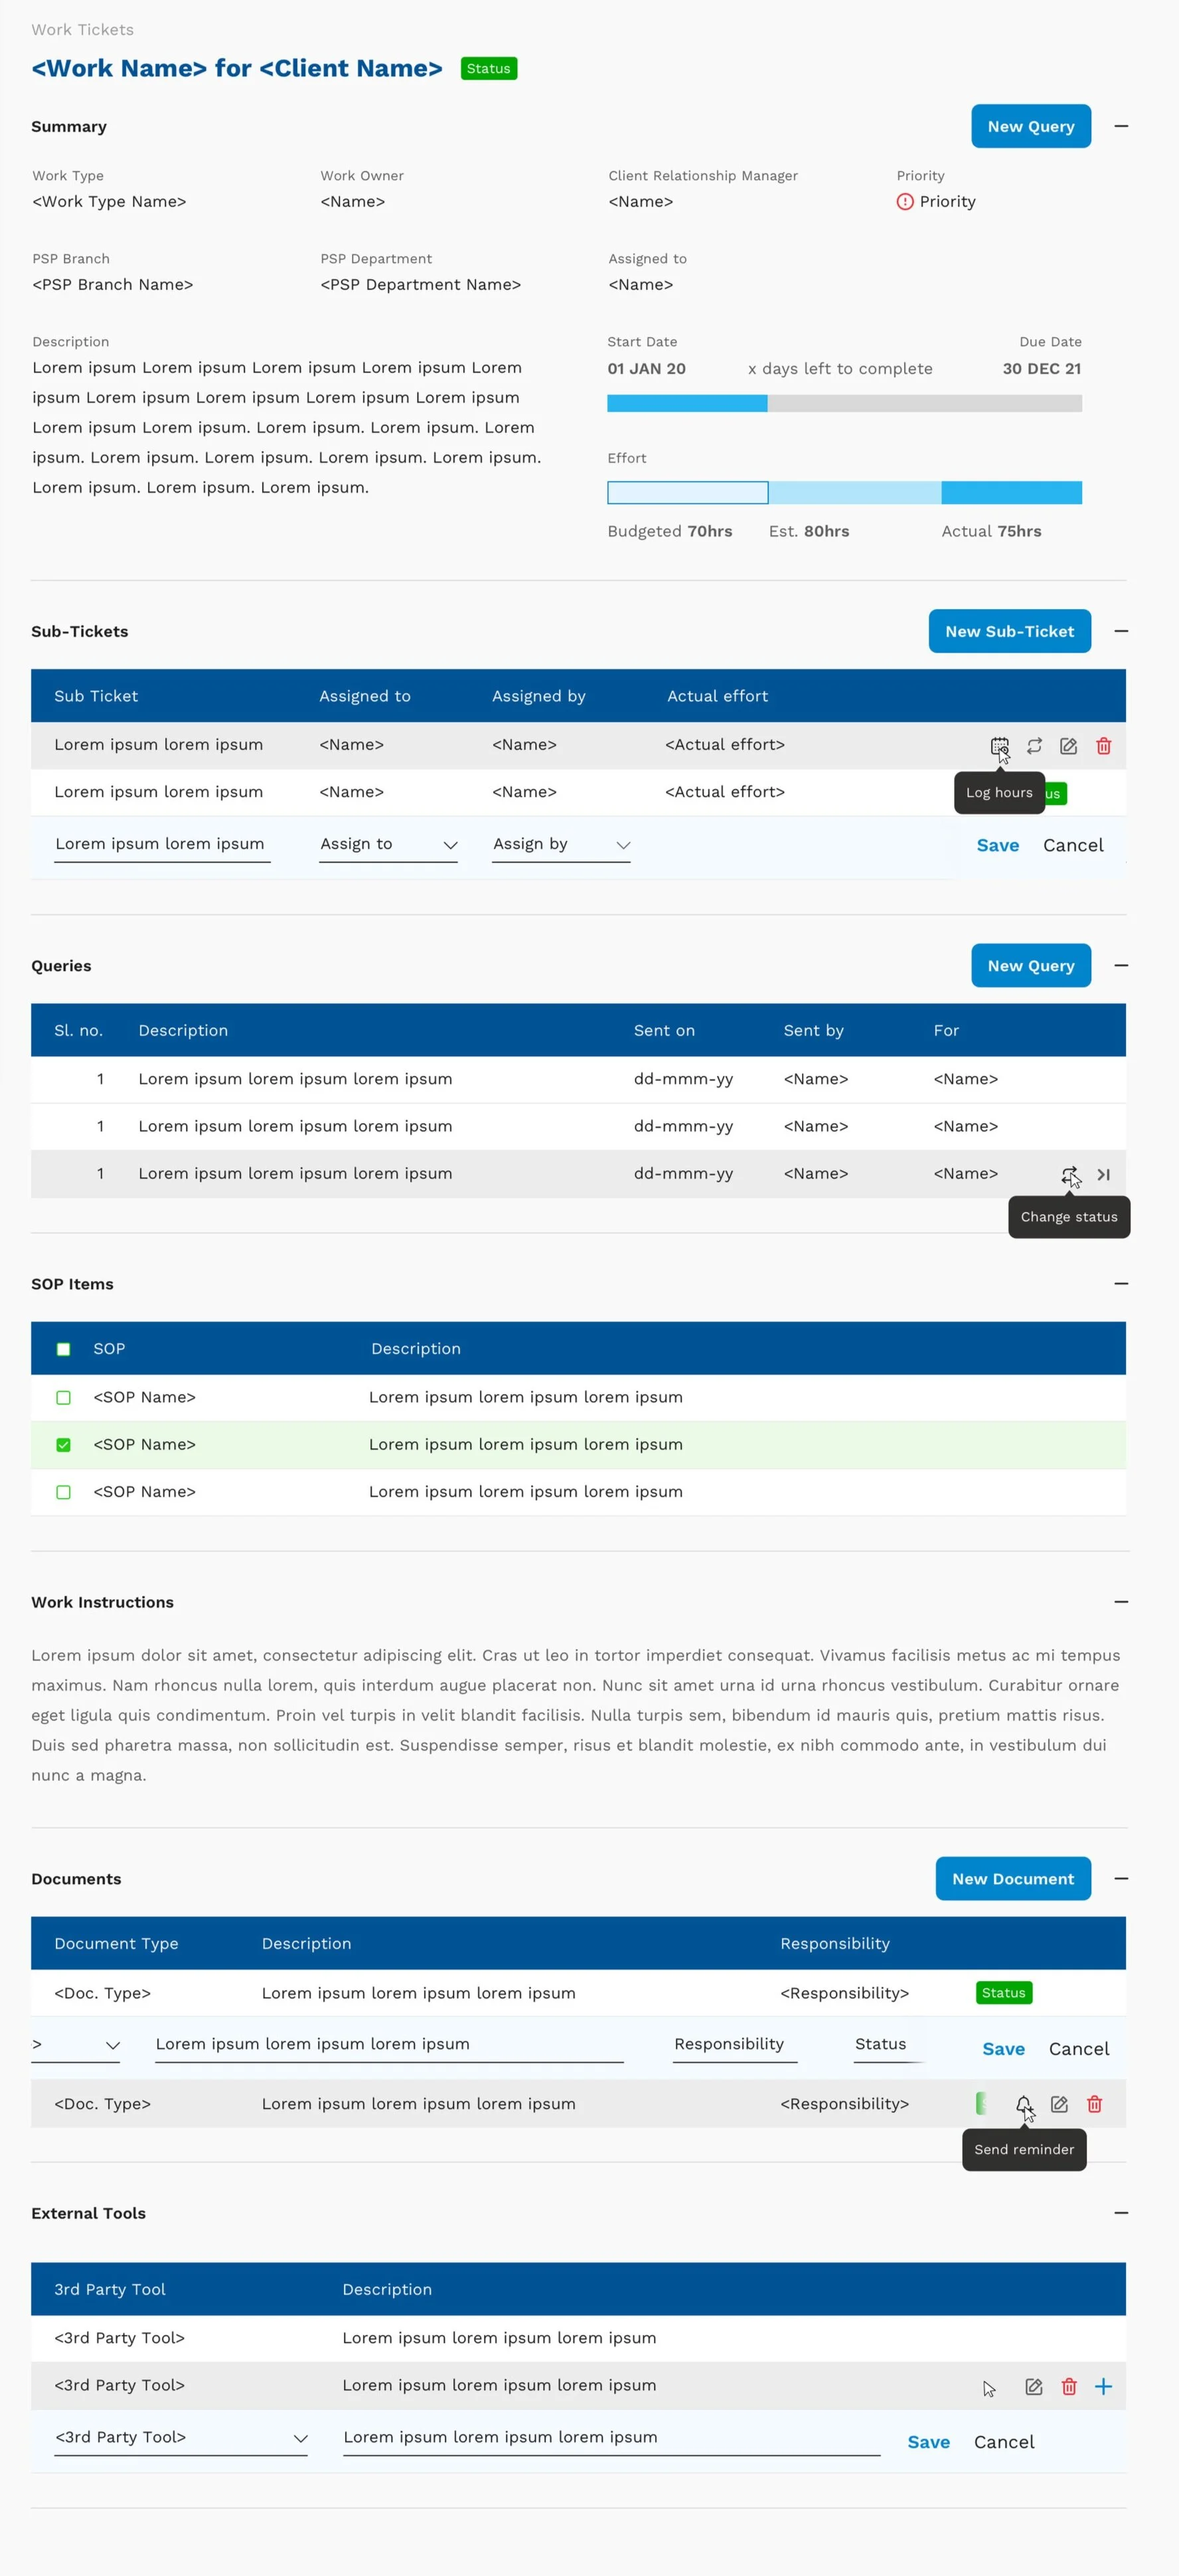Delete the first sub-ticket with trash icon

click(x=1103, y=746)
